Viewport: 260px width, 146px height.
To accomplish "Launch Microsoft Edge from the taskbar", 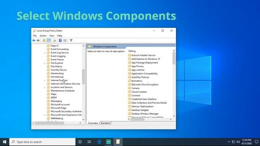I will 99,142.
